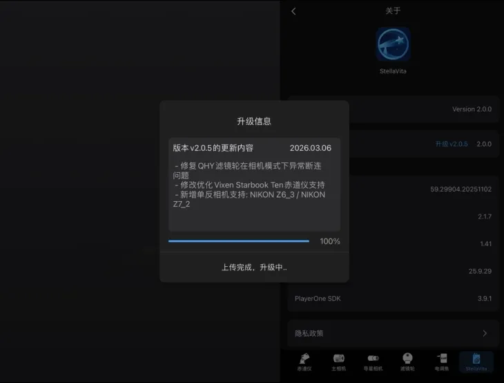504x383 pixels.
Task: Click the StellaVita name under the logo
Action: (393, 71)
